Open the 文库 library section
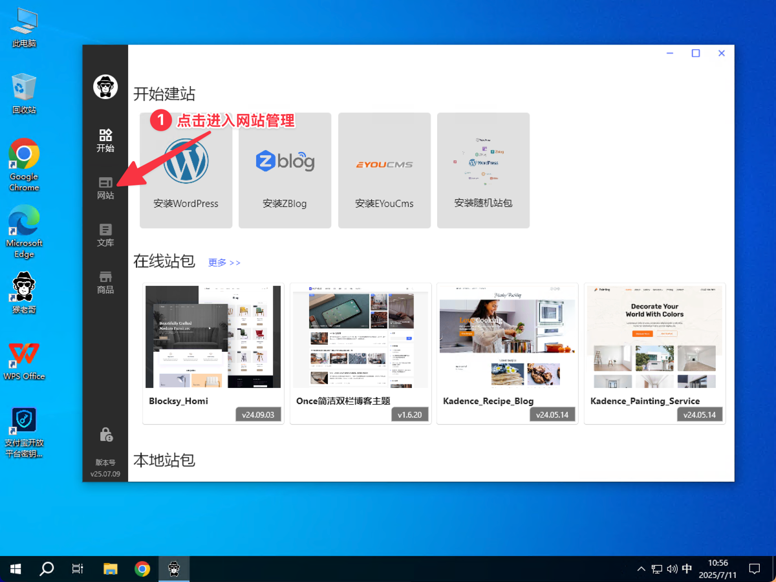 pos(105,235)
